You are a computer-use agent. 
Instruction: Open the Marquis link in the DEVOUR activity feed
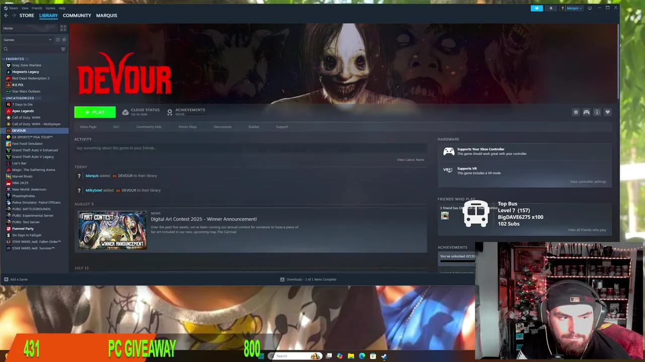tap(92, 176)
